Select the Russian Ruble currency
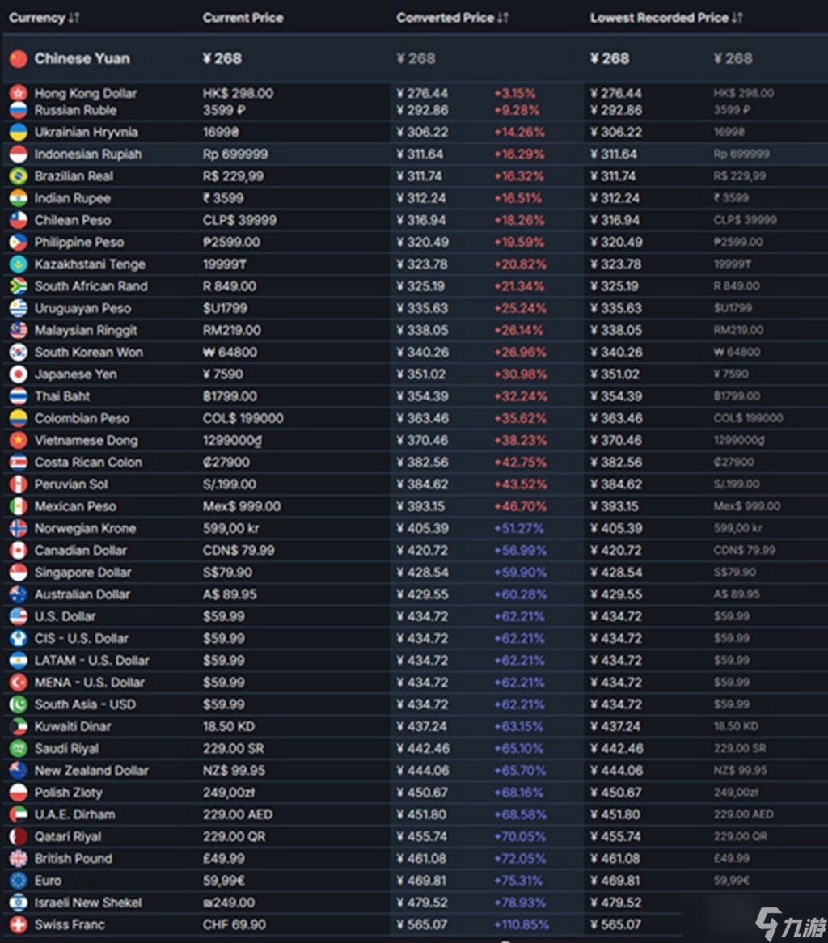This screenshot has width=828, height=943. pos(75,110)
